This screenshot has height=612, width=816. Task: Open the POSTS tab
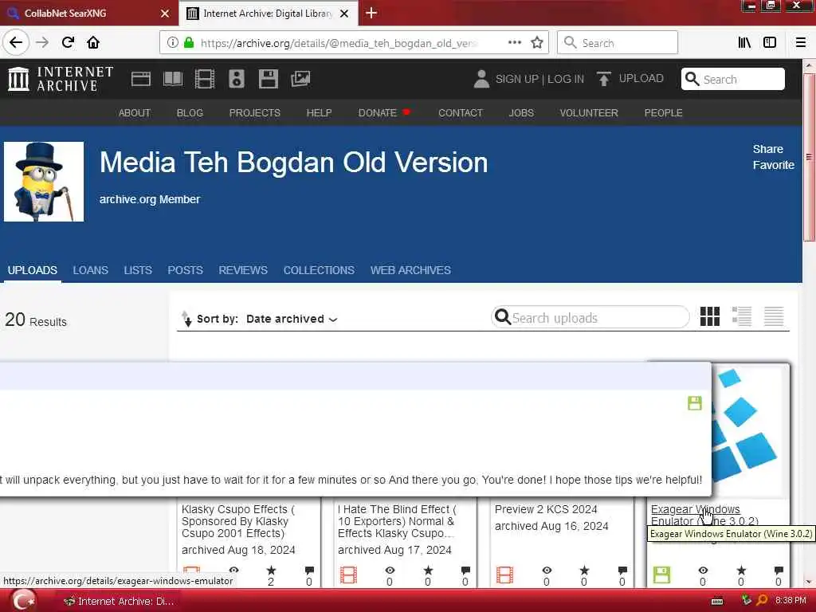point(185,270)
